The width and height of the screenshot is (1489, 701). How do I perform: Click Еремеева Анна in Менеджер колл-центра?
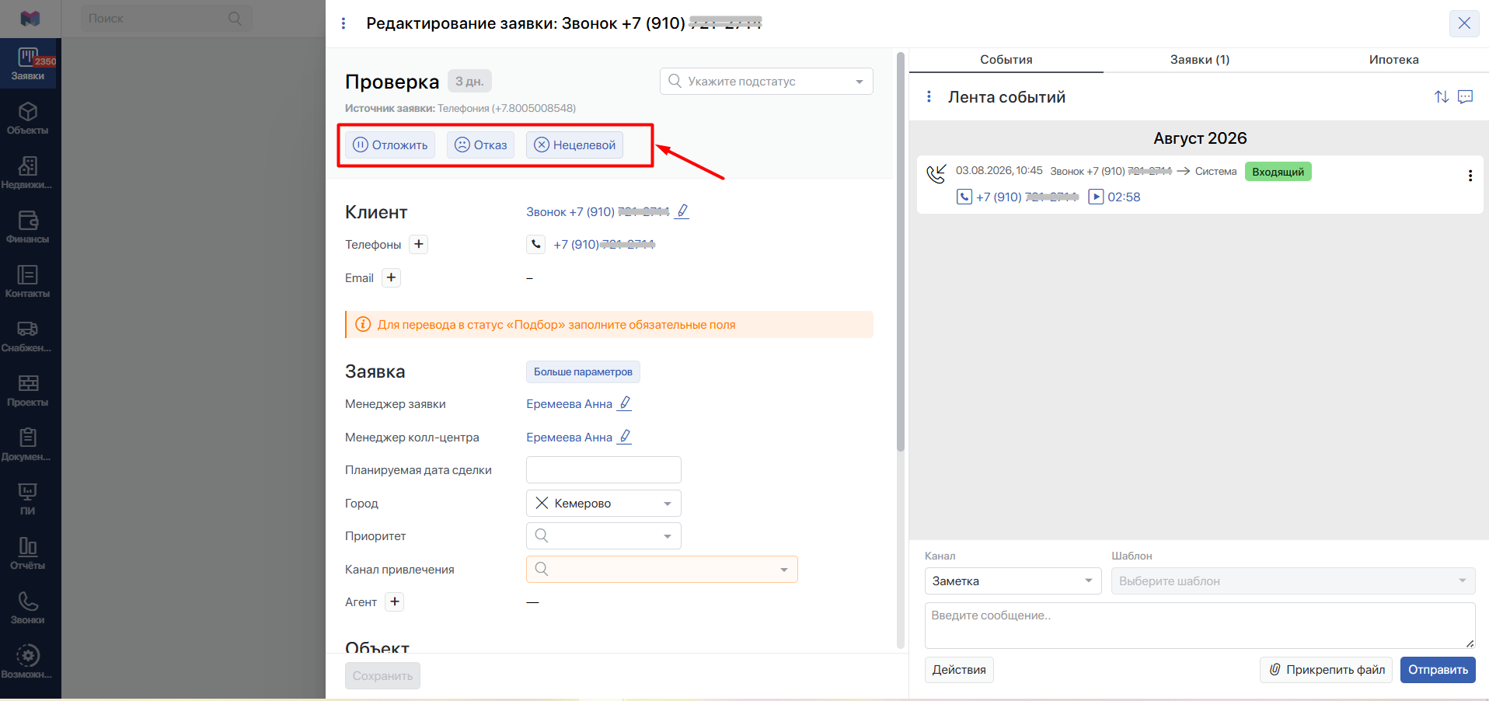coord(569,437)
